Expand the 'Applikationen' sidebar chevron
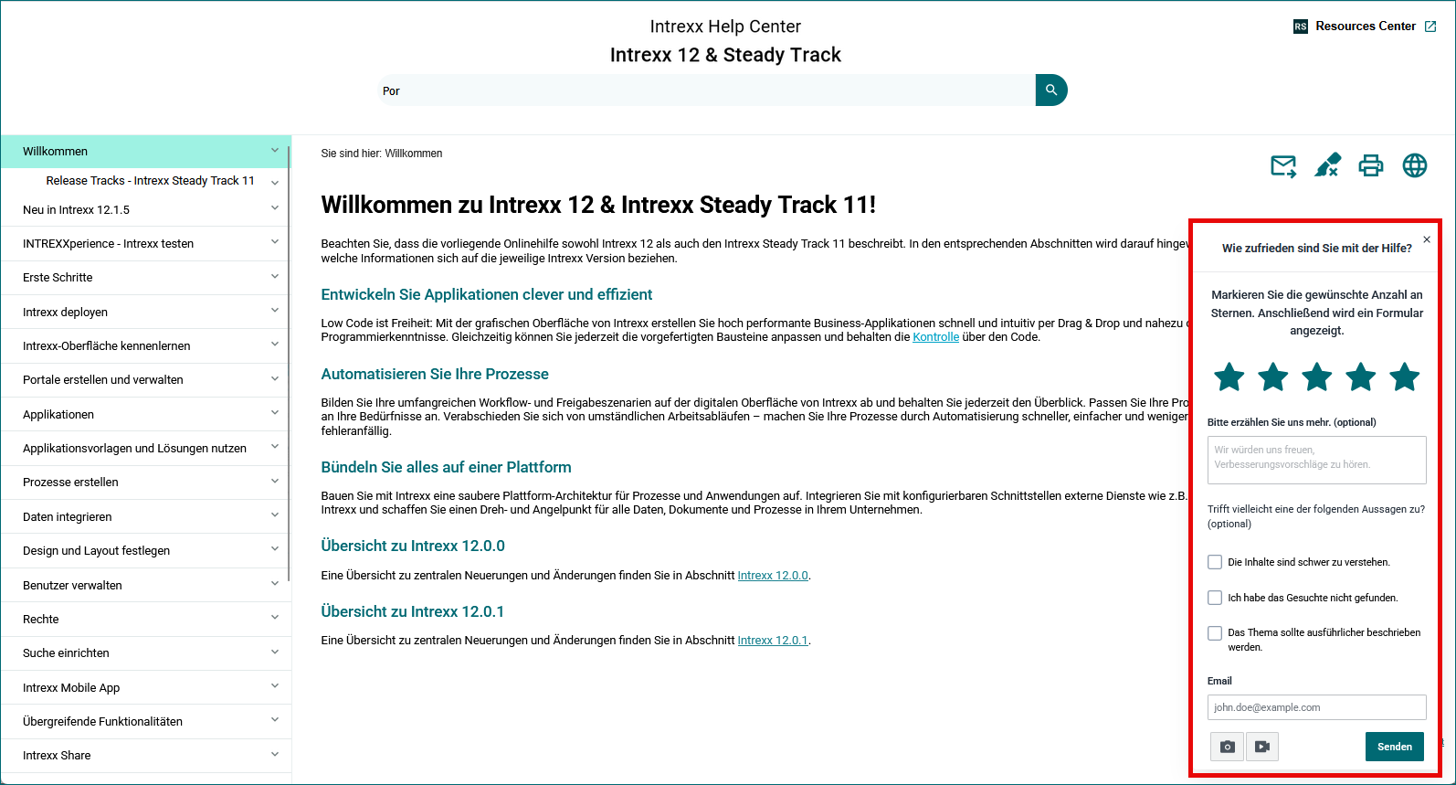 tap(275, 413)
